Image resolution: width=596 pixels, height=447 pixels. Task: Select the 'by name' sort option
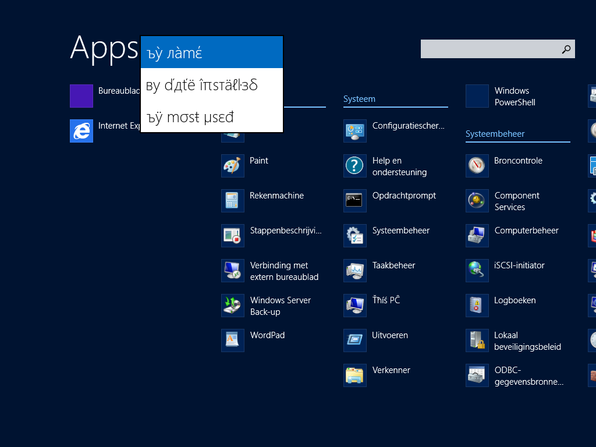point(212,52)
